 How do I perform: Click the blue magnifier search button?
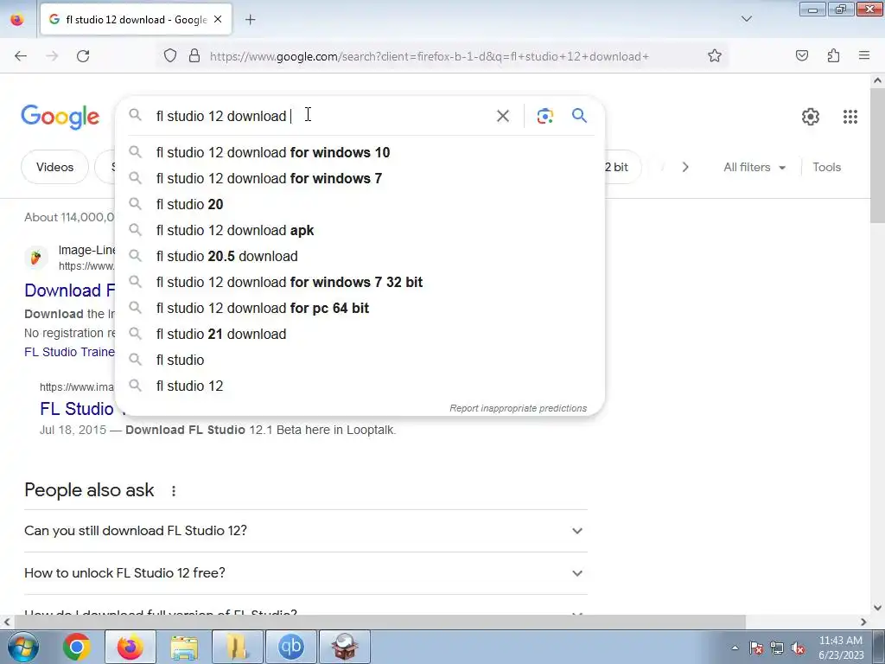(579, 116)
